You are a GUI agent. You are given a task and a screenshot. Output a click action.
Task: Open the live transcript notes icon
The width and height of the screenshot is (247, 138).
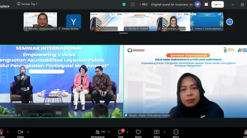point(133,4)
